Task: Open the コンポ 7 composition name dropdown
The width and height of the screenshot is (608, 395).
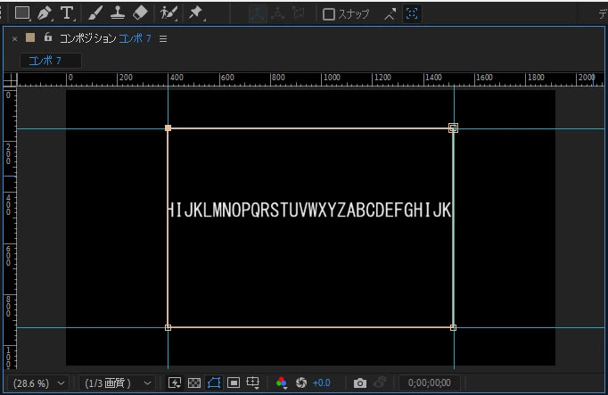Action: point(135,38)
